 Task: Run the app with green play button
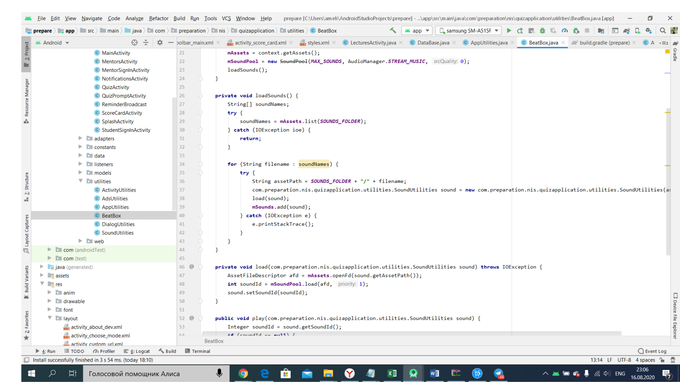(509, 30)
